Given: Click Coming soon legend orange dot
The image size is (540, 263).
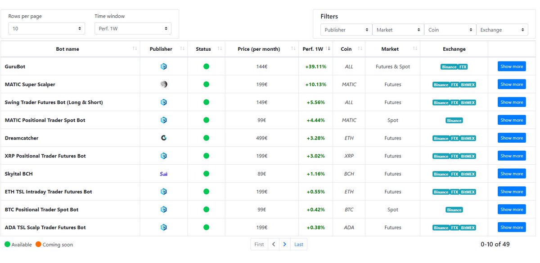Looking at the screenshot, I should (x=38, y=244).
